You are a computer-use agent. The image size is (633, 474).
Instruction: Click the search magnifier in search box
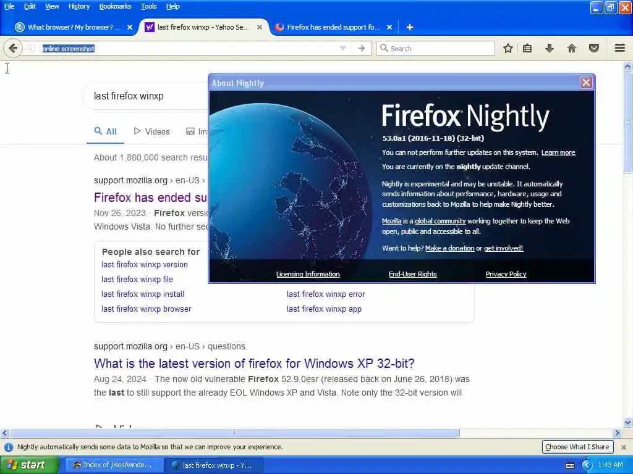(x=384, y=48)
